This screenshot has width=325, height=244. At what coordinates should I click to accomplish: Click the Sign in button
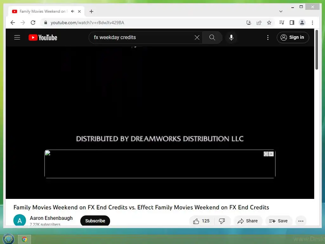293,37
